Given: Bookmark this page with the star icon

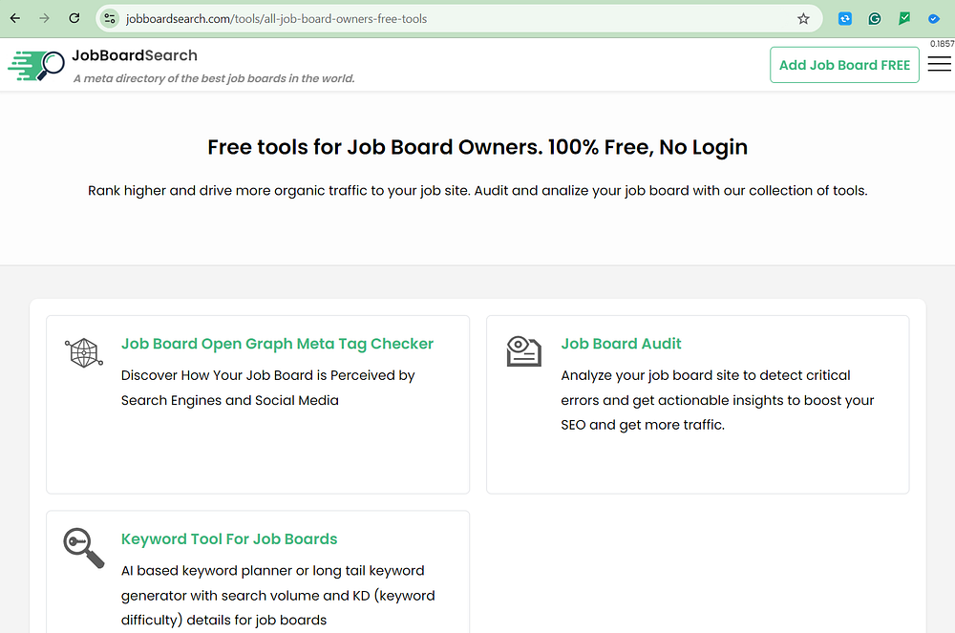Looking at the screenshot, I should pyautogui.click(x=803, y=19).
